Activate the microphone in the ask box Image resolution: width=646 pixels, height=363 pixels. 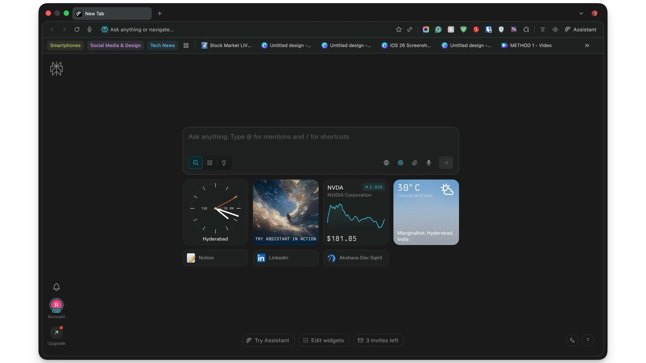(x=428, y=163)
